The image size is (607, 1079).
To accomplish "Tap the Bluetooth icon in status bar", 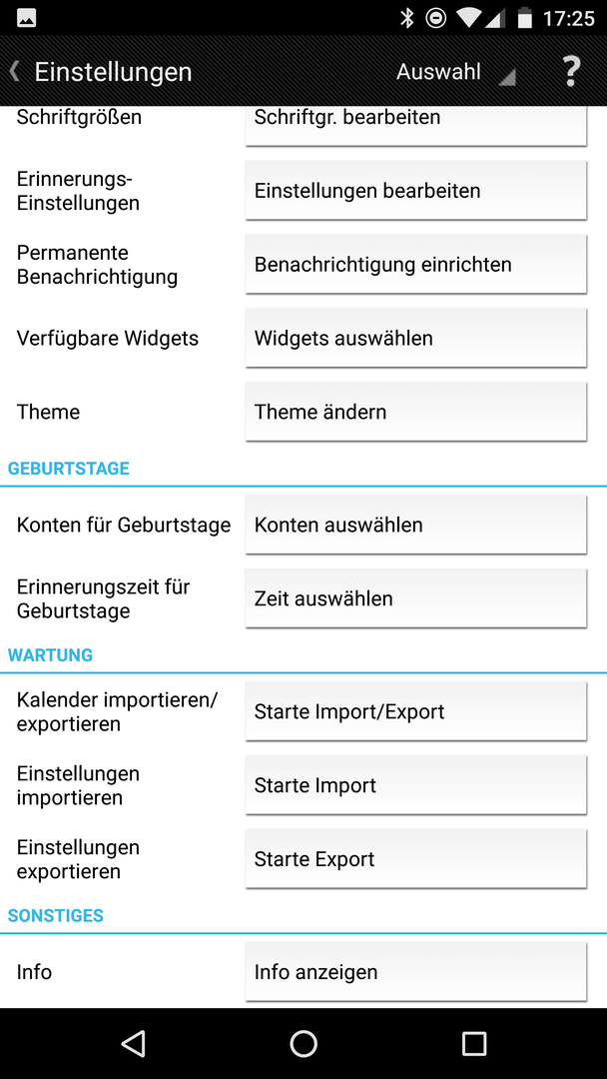I will [x=407, y=19].
